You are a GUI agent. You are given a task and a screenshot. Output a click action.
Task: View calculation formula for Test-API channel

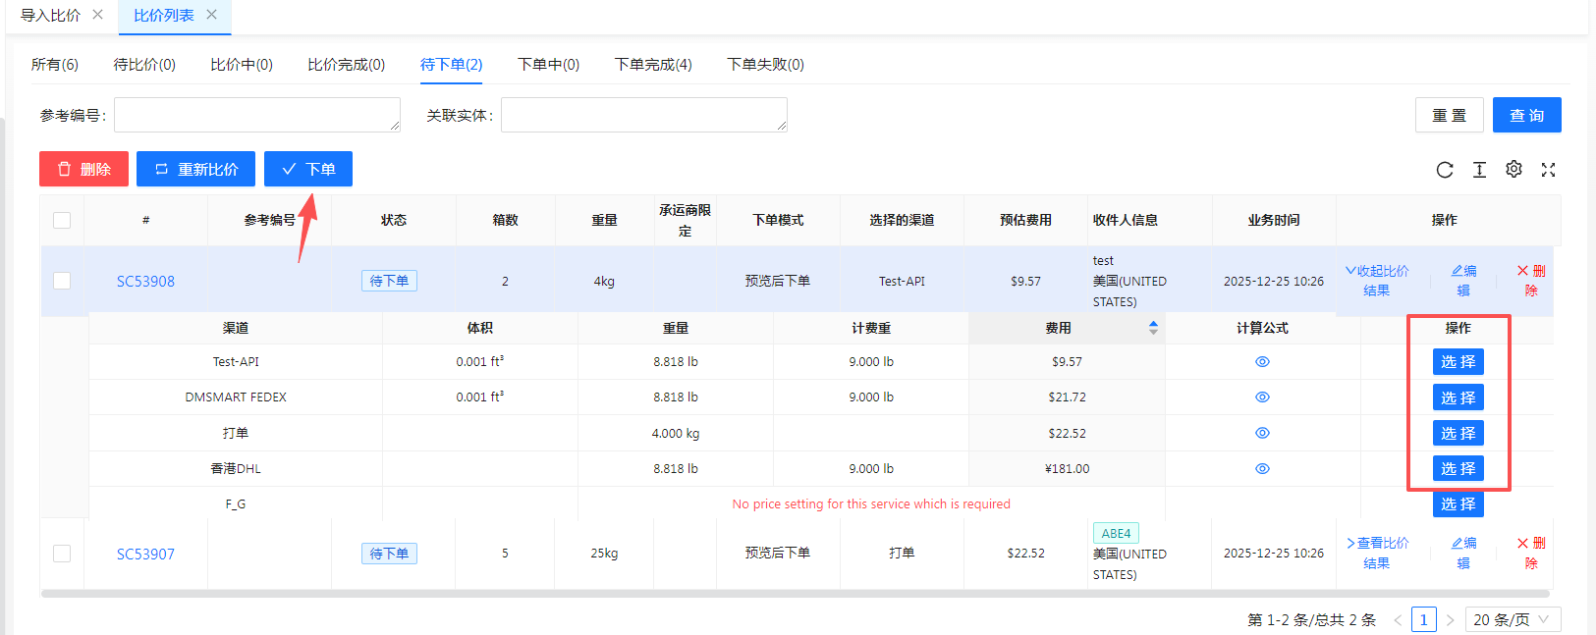tap(1262, 362)
